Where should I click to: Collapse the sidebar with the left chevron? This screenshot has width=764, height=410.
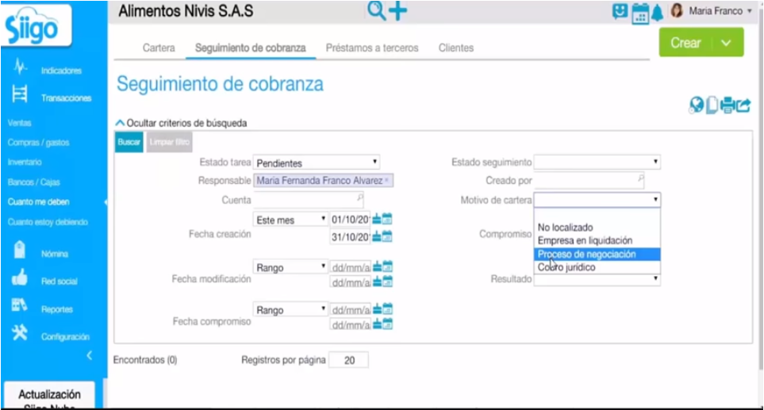click(89, 355)
